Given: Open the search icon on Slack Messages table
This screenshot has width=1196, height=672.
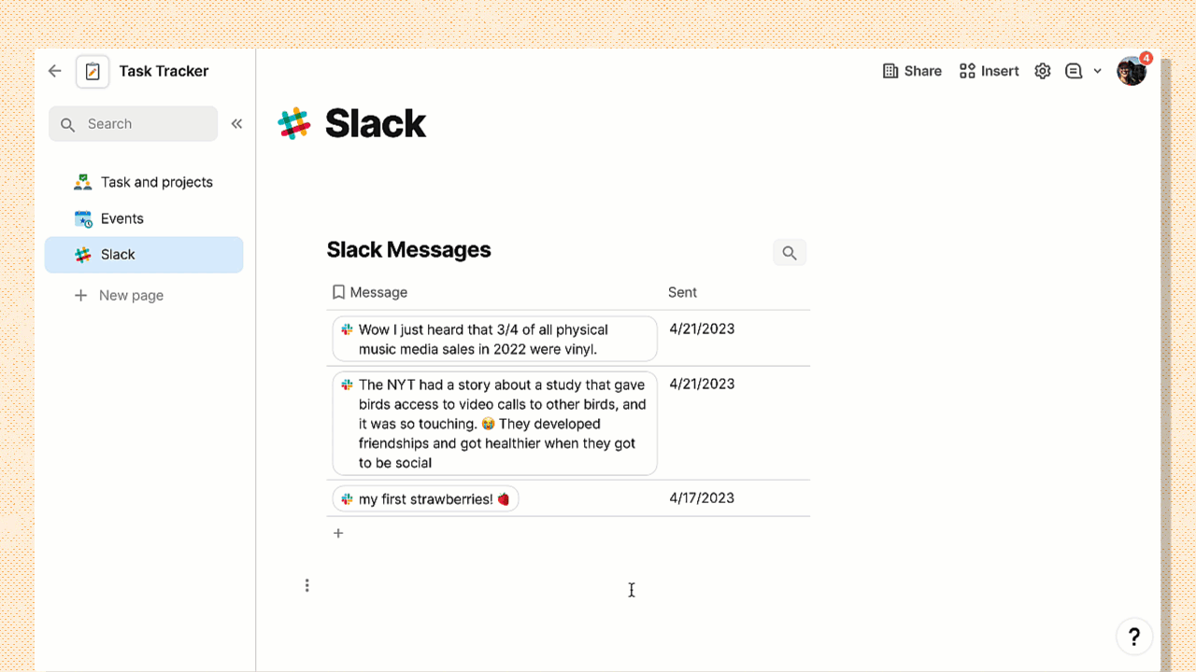Looking at the screenshot, I should pos(789,252).
